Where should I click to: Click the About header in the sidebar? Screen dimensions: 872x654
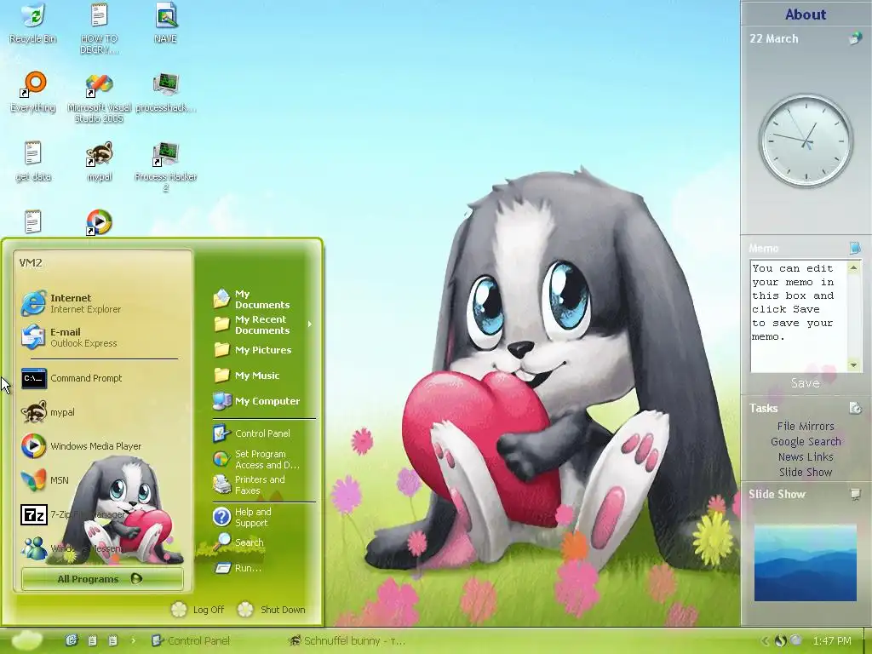(x=806, y=14)
